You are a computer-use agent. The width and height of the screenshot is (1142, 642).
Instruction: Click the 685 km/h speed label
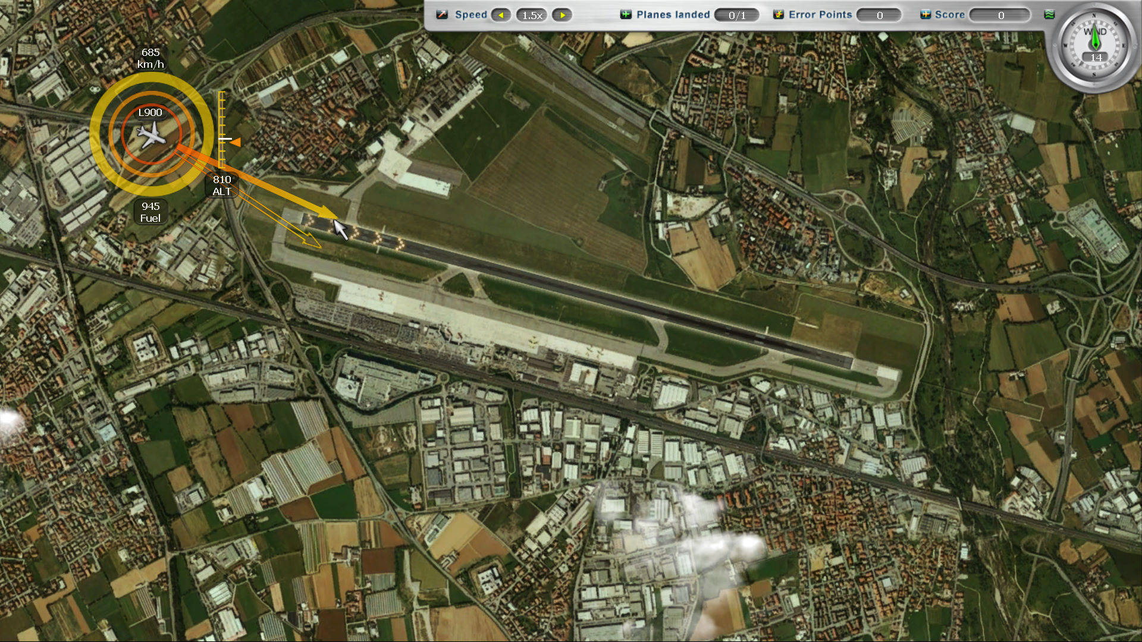pyautogui.click(x=150, y=58)
